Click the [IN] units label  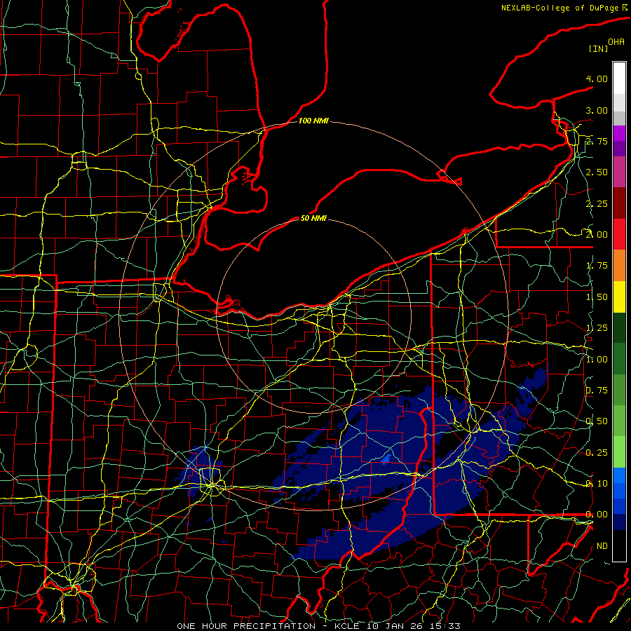click(x=597, y=48)
